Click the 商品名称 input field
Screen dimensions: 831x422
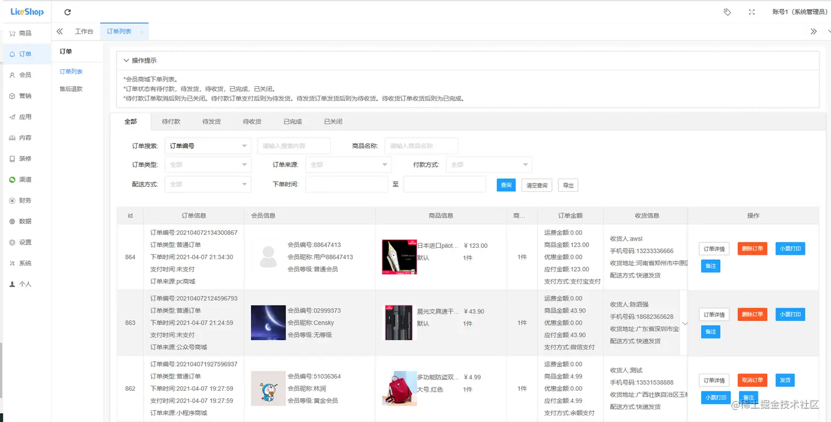(422, 146)
